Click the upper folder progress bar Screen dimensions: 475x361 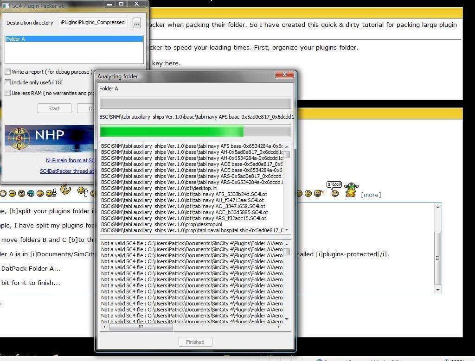click(195, 103)
